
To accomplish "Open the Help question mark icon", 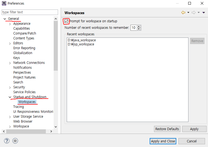I will click(7, 141).
